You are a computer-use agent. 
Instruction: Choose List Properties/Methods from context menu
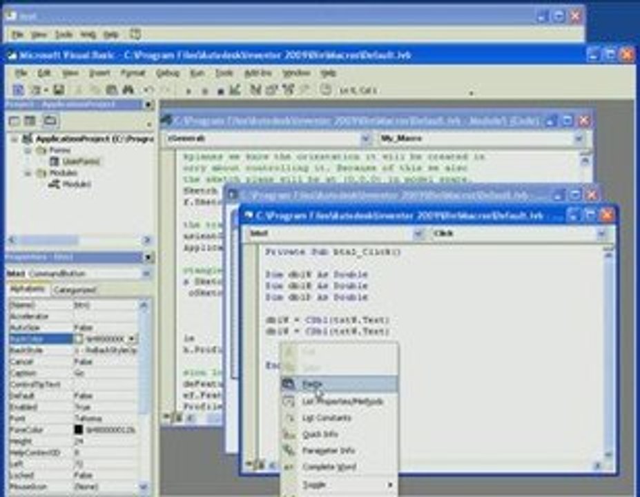click(x=339, y=402)
